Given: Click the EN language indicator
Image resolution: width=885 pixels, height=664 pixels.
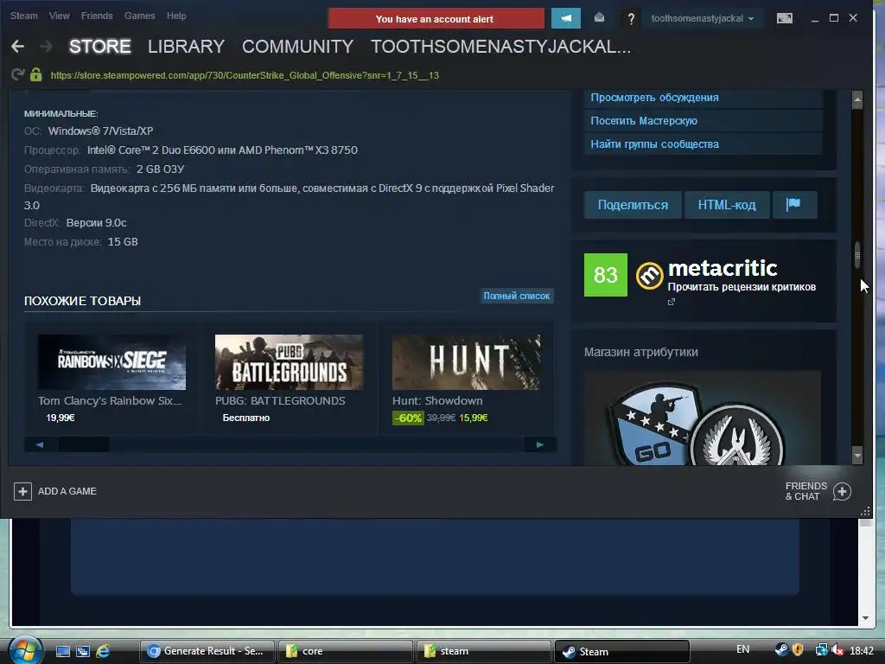Looking at the screenshot, I should [742, 649].
